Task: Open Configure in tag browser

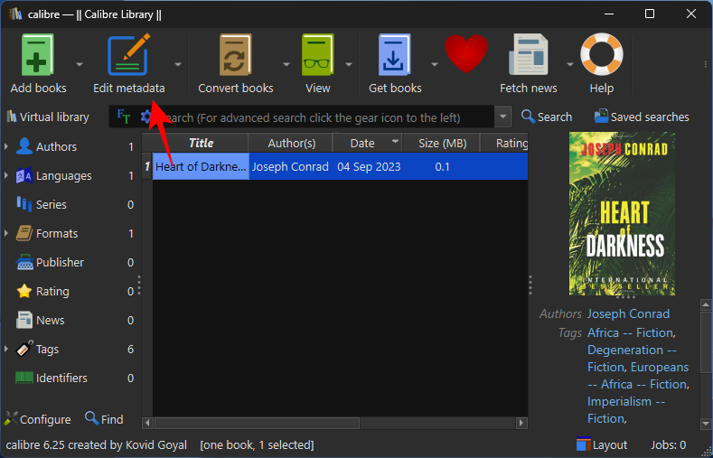Action: pyautogui.click(x=38, y=419)
